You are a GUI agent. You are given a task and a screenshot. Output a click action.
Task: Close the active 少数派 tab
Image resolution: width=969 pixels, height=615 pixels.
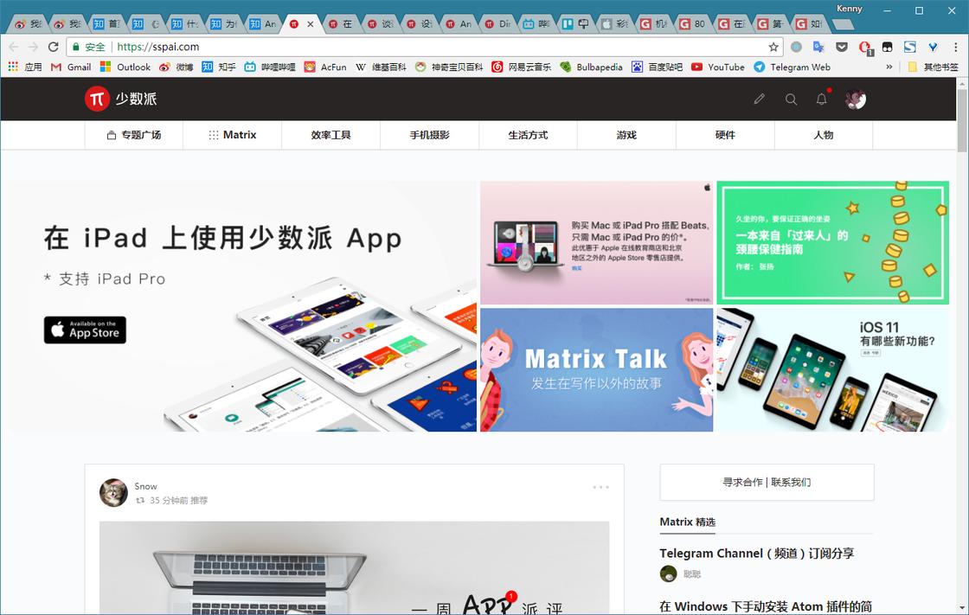pyautogui.click(x=311, y=24)
